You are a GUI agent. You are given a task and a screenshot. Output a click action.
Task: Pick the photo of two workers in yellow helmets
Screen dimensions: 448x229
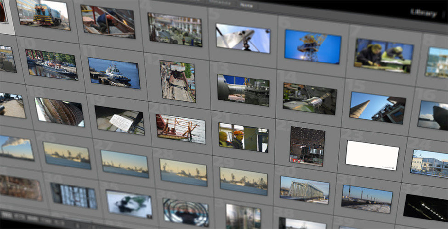pos(383,55)
